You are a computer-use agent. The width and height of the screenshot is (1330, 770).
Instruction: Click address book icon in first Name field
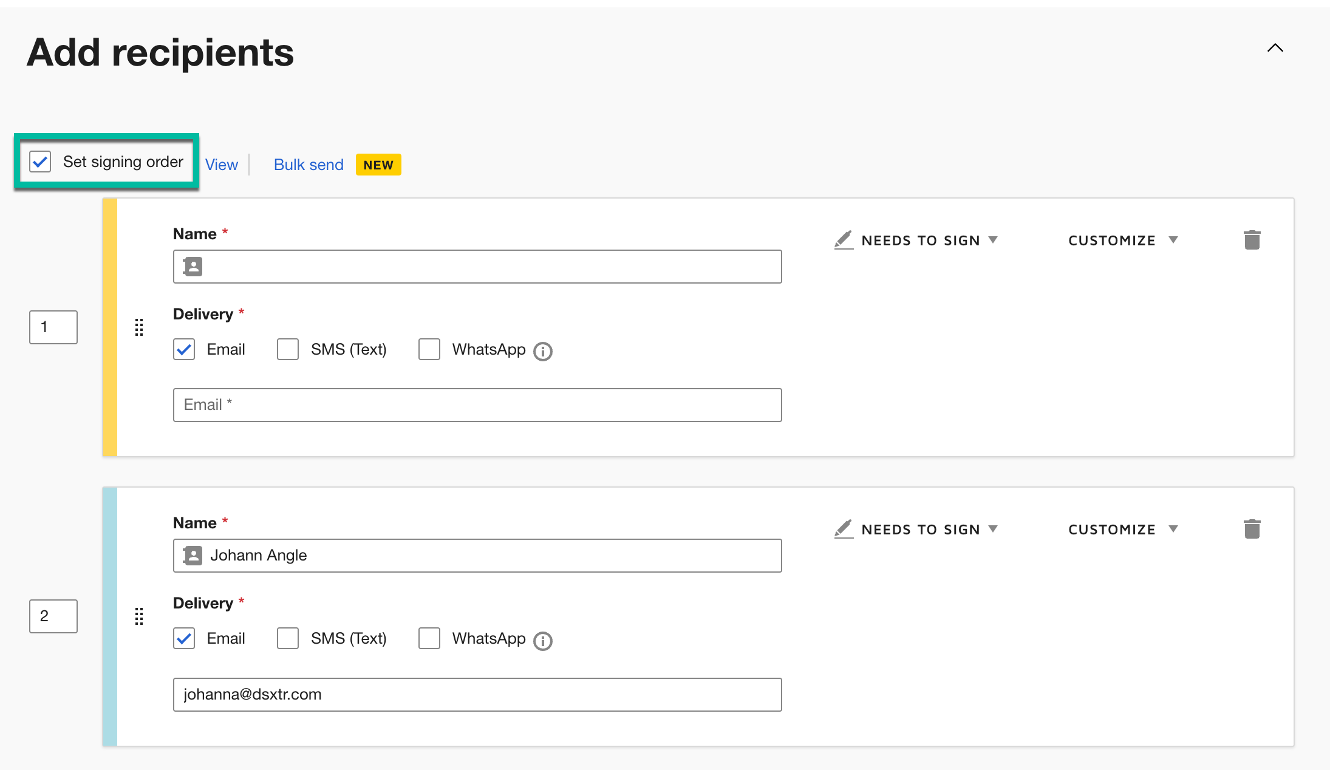click(x=193, y=267)
